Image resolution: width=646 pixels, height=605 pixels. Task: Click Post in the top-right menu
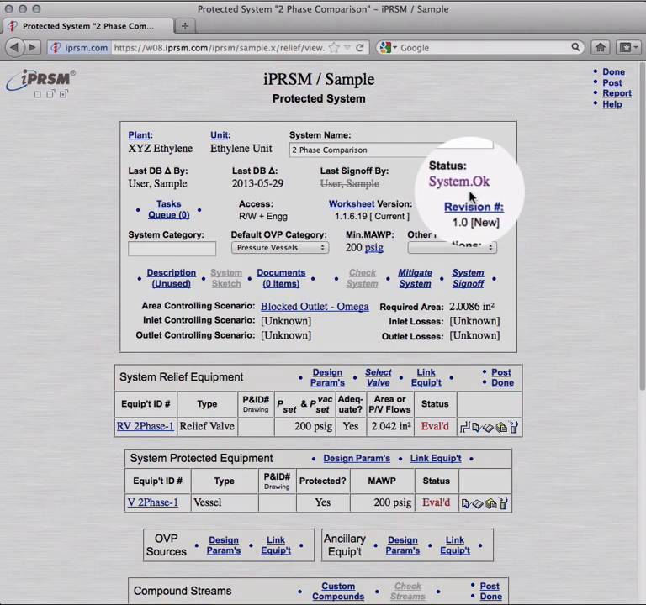click(x=612, y=82)
